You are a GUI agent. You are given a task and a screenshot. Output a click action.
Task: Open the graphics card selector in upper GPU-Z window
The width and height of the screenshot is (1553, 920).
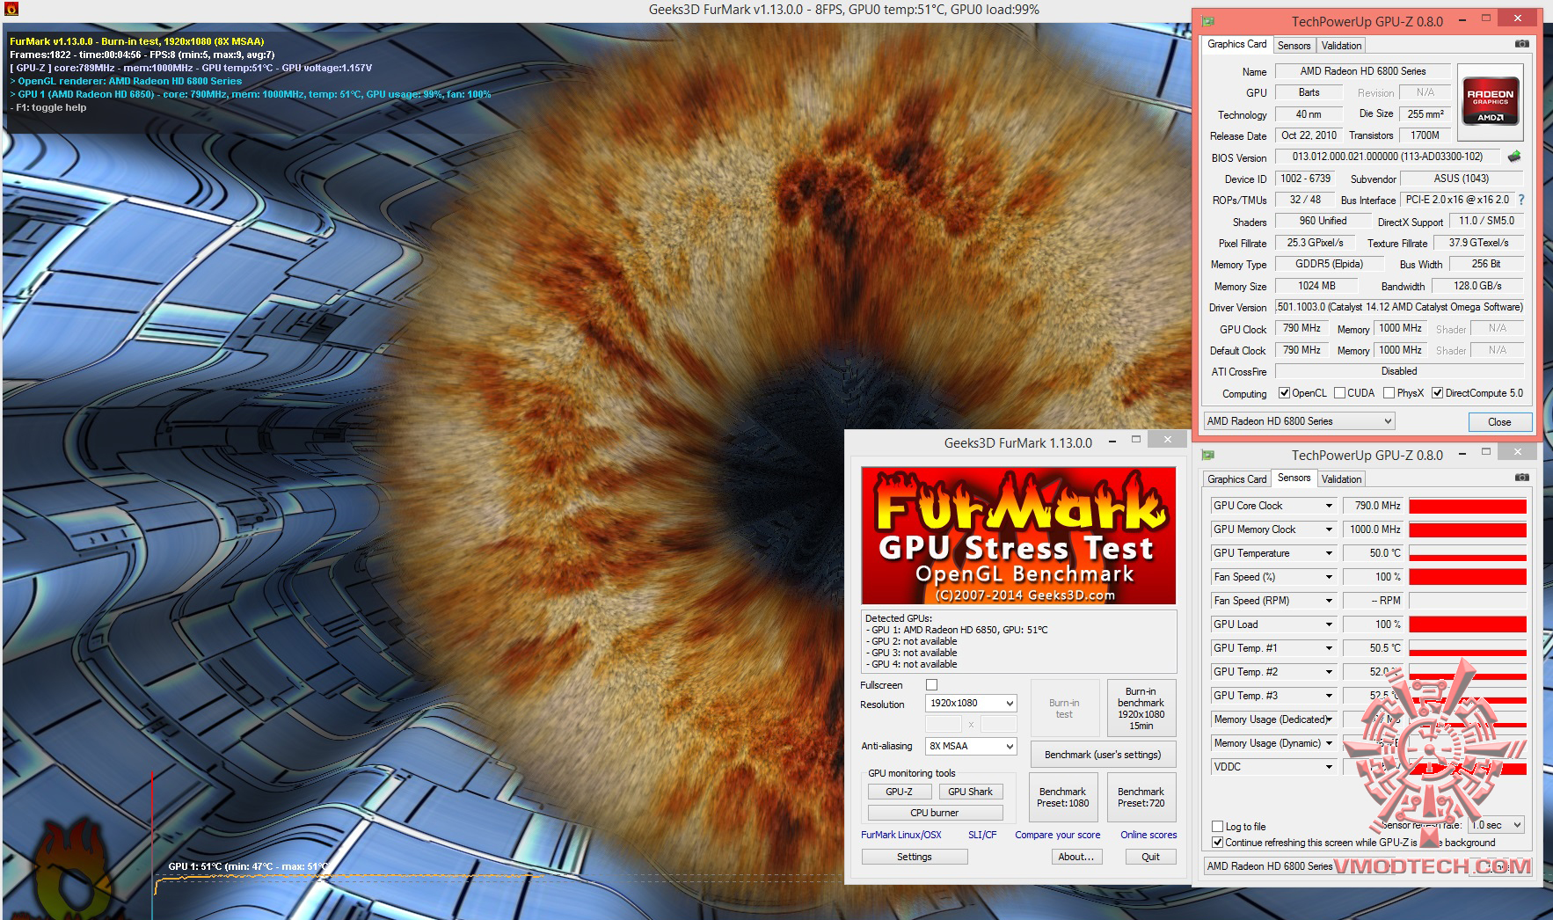pos(1299,421)
